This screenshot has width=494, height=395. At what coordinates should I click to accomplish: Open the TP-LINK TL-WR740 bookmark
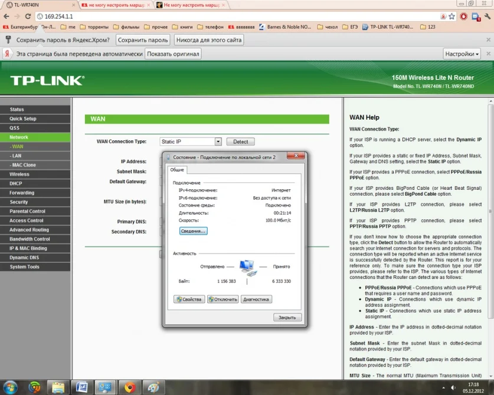(388, 27)
